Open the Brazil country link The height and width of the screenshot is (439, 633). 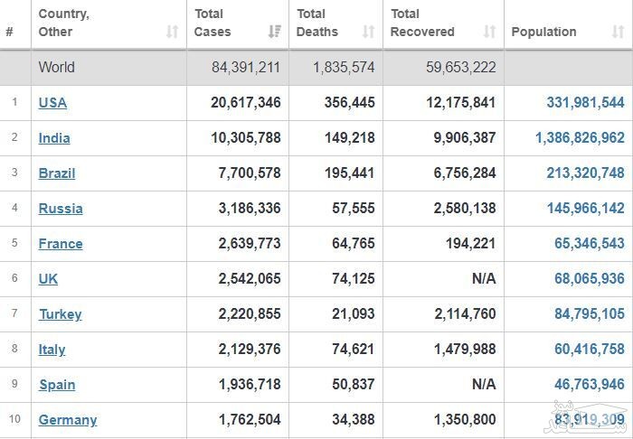pos(57,173)
